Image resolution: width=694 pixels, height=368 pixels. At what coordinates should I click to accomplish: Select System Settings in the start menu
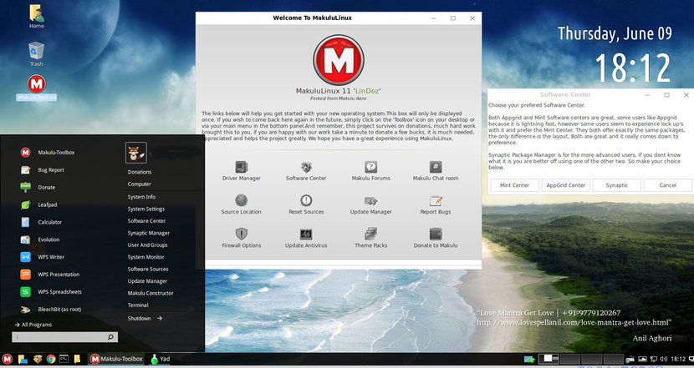(x=145, y=209)
